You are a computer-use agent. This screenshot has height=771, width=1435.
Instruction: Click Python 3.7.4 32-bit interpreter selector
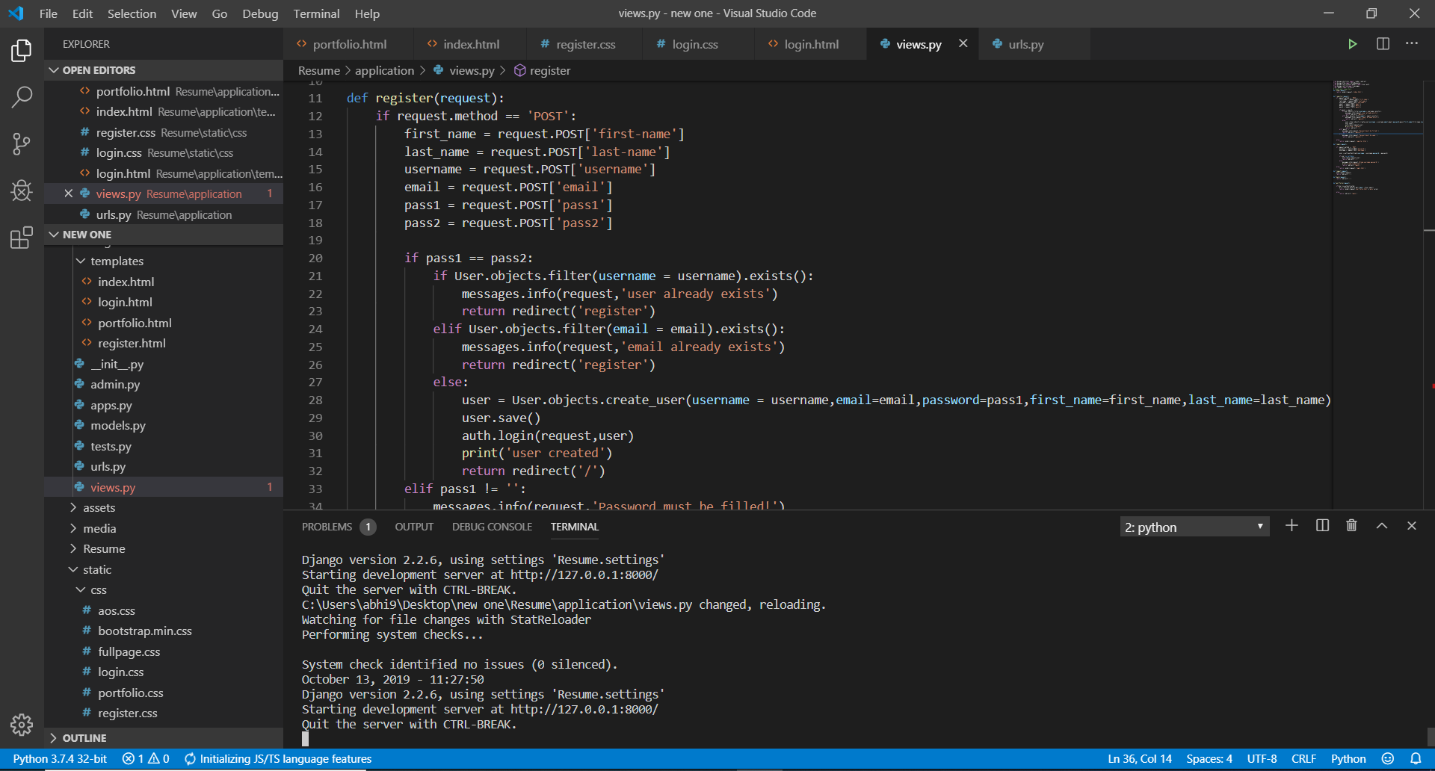pyautogui.click(x=60, y=758)
